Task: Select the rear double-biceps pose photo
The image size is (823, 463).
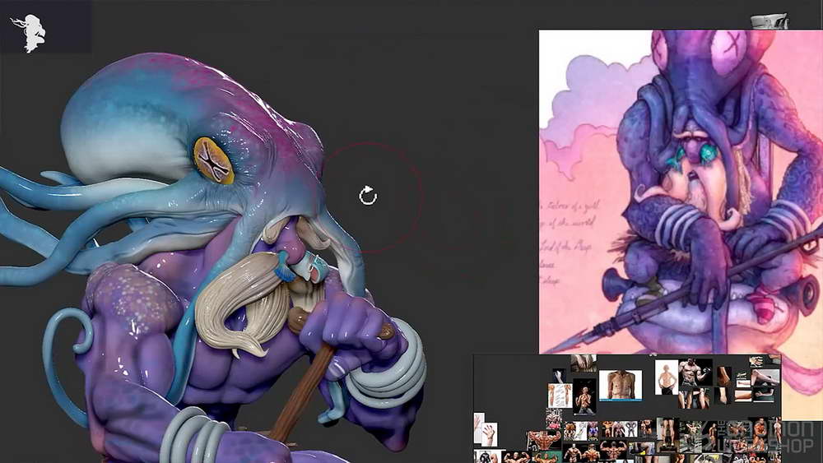Action: point(614,450)
